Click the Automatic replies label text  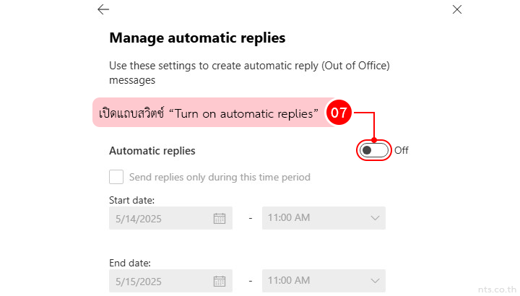point(152,151)
